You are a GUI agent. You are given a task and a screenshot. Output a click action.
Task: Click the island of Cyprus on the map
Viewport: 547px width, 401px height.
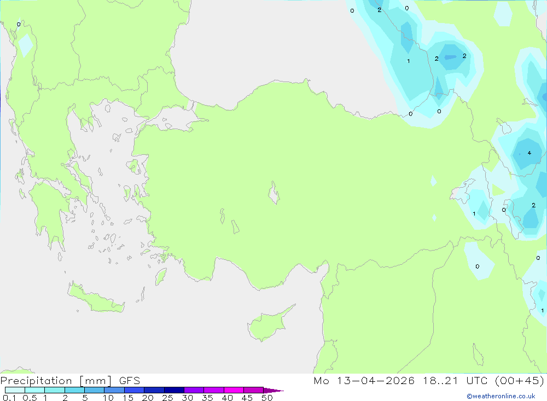point(267,326)
